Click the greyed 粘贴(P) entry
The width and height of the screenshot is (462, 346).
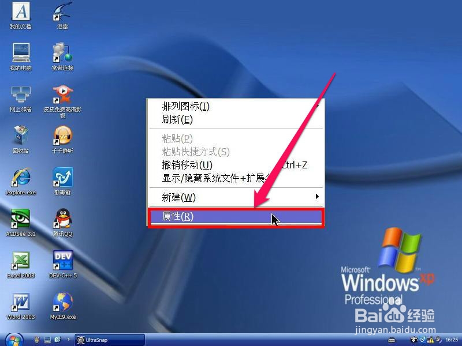[x=236, y=138]
